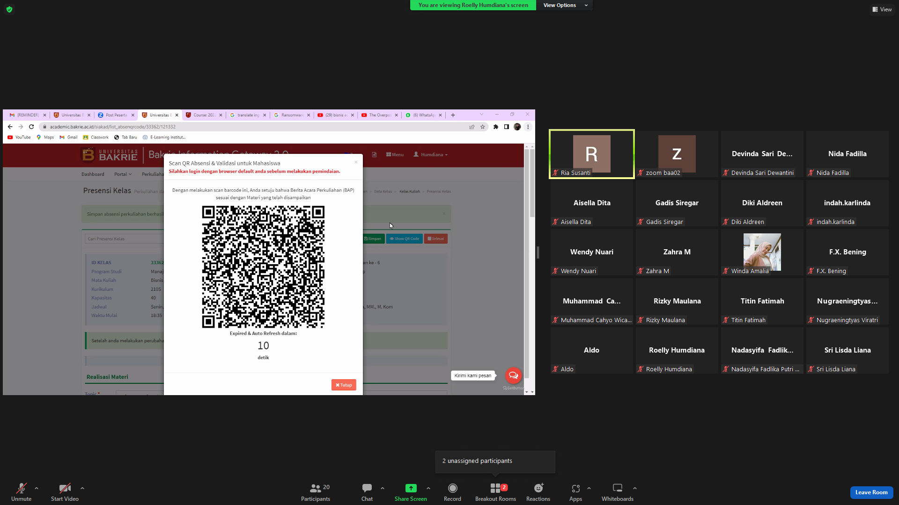899x505 pixels.
Task: Change the Zoom View layout
Action: click(x=882, y=9)
